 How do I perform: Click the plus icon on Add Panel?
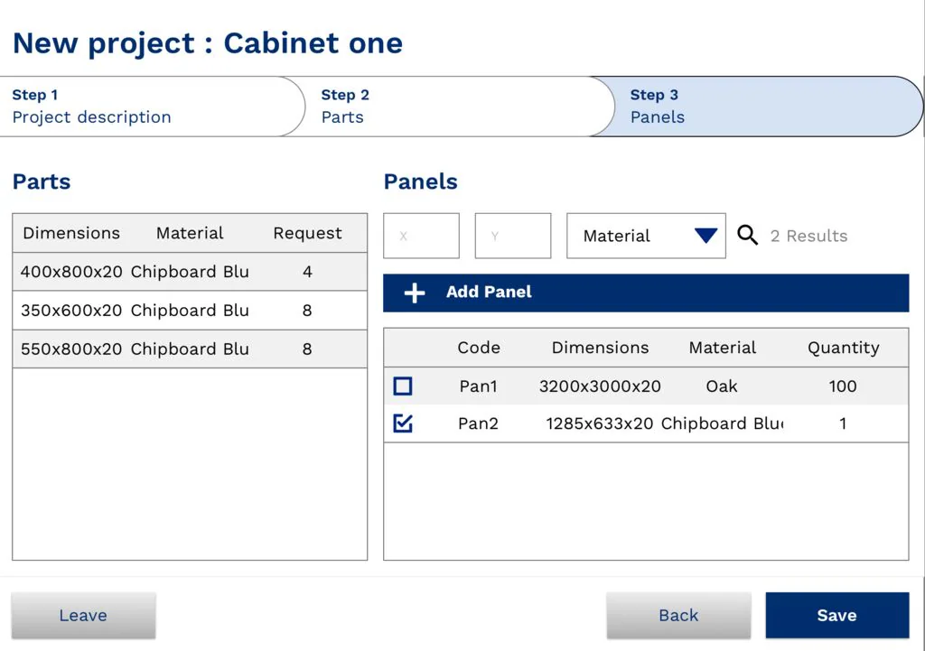pyautogui.click(x=414, y=293)
